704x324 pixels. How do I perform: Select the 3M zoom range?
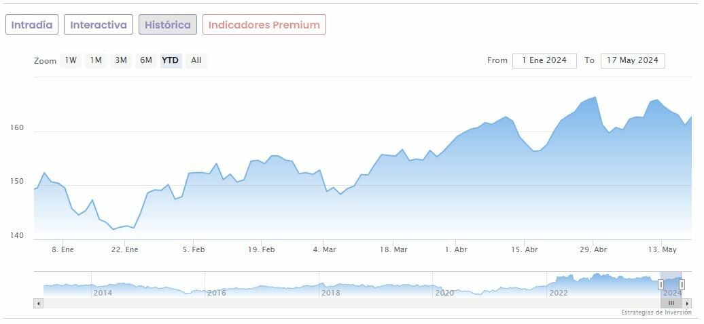click(121, 60)
